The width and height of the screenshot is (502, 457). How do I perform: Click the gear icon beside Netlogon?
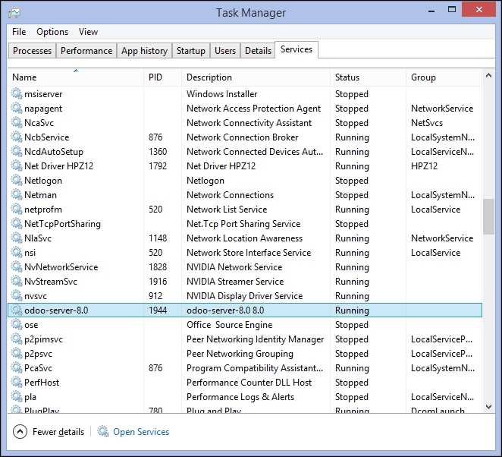point(17,180)
